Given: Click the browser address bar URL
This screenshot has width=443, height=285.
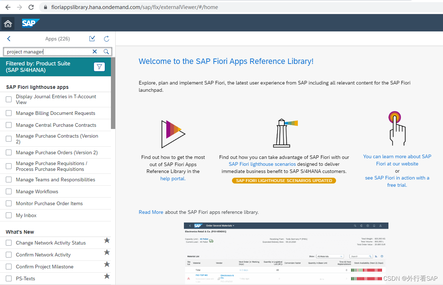Looking at the screenshot, I should (x=135, y=7).
